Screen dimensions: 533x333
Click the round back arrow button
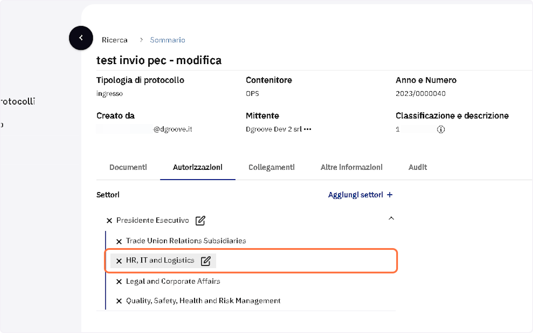tap(81, 38)
